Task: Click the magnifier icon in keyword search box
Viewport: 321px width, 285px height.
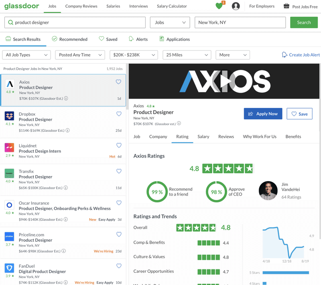Action: point(10,22)
